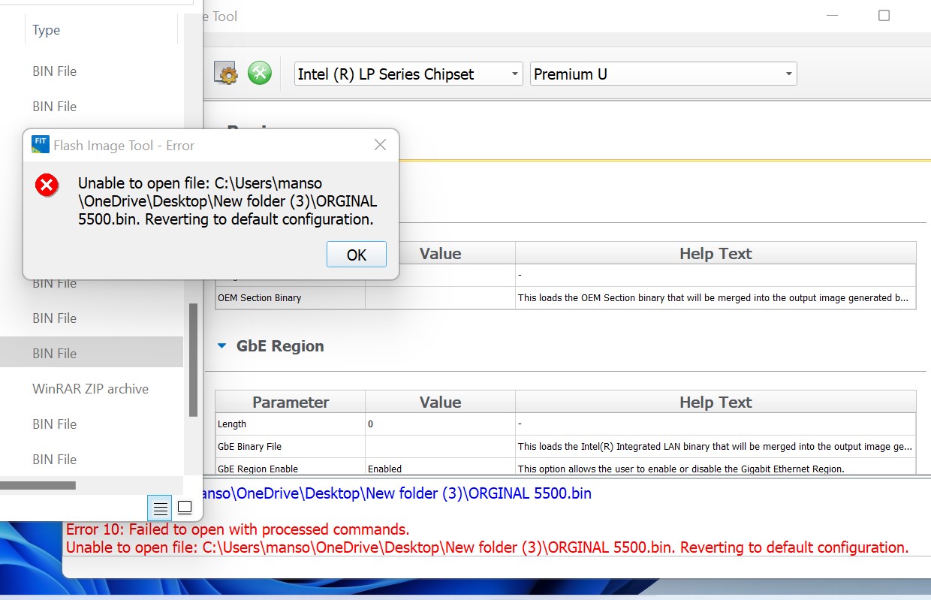Click the red 'Unable to open file' log line
This screenshot has width=931, height=600.
click(487, 547)
